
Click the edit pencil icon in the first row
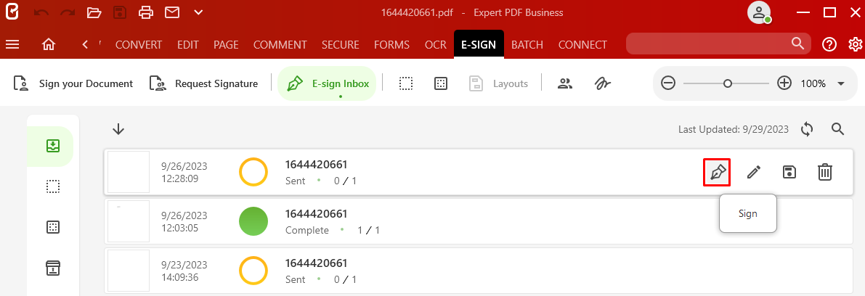(x=754, y=172)
